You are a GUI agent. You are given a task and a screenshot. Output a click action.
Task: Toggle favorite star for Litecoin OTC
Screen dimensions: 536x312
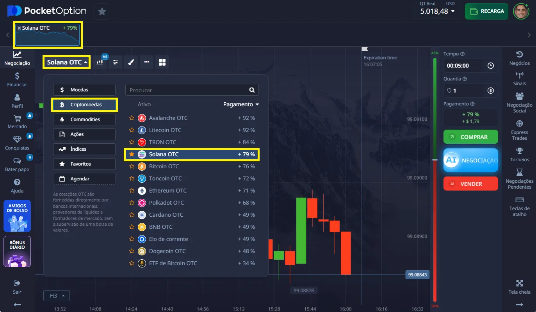pos(132,130)
